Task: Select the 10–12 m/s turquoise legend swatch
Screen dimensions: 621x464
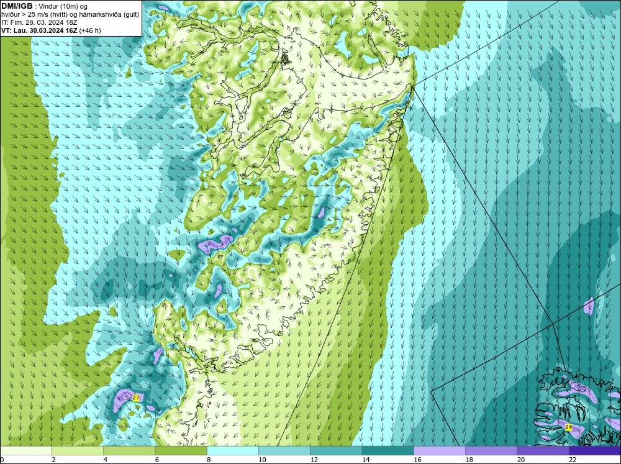Action: click(x=284, y=451)
